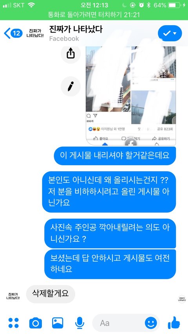The height and width of the screenshot is (336, 188).
Task: Tap sender avatar beside 삭제할게요
Action: (x=13, y=296)
